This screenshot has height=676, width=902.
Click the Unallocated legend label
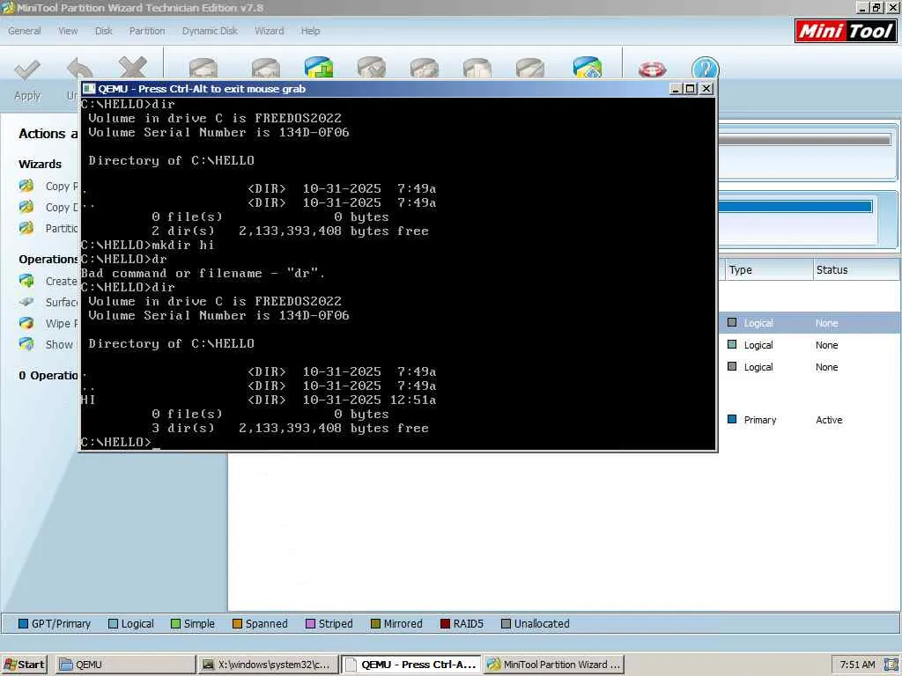pyautogui.click(x=542, y=624)
